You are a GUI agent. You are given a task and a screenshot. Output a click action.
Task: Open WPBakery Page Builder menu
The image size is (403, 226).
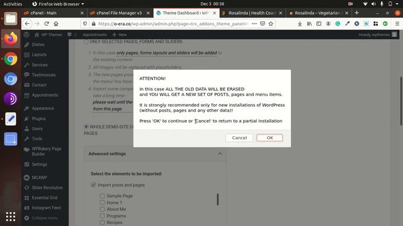point(46,151)
